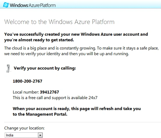161x138 pixels.
Task: Click the verify your identity sentence
Action: [x=67, y=54]
